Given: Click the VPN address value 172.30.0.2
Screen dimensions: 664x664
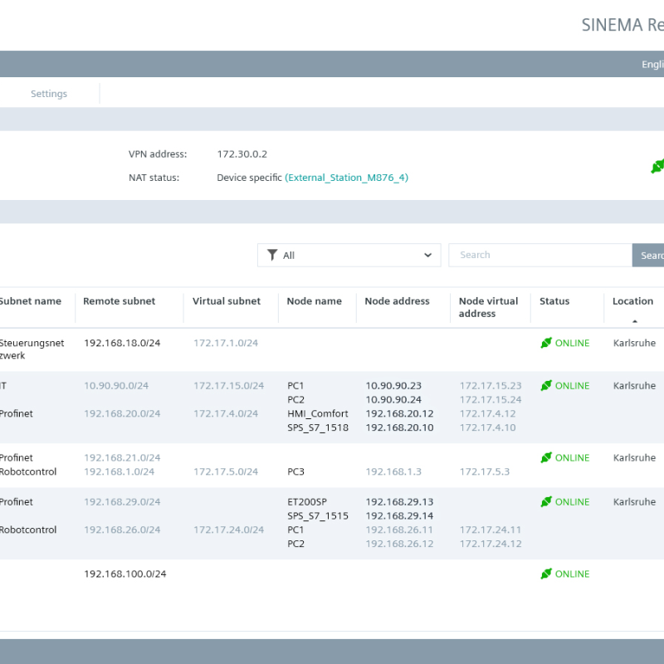Looking at the screenshot, I should [242, 154].
